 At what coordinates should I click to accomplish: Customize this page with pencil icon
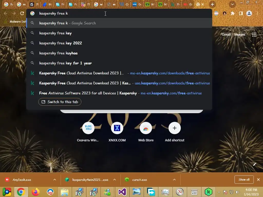255,164
